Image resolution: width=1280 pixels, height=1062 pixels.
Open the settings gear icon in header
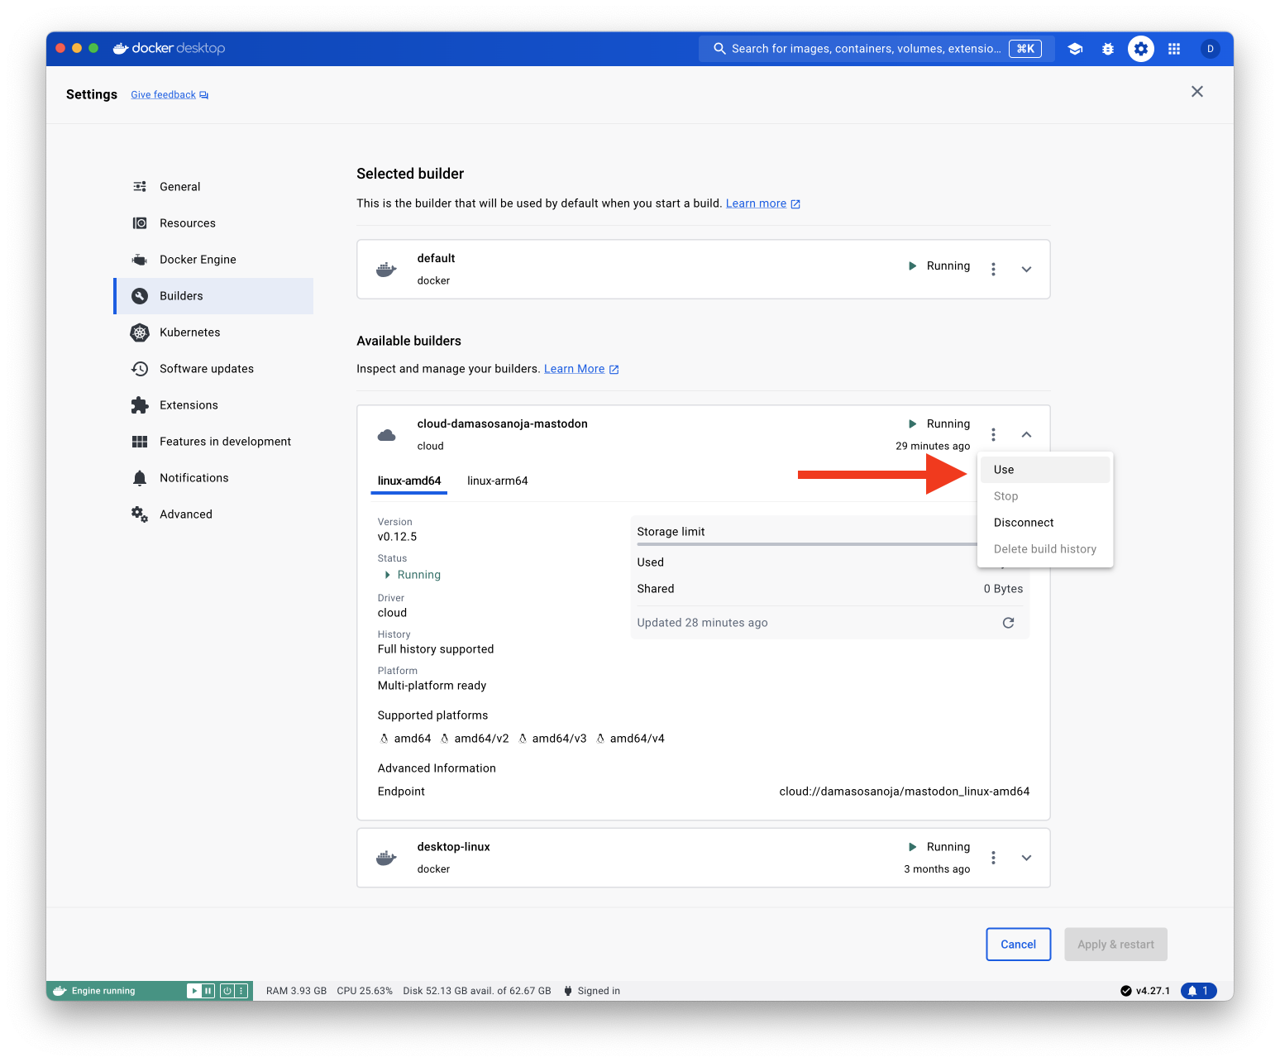(x=1141, y=49)
